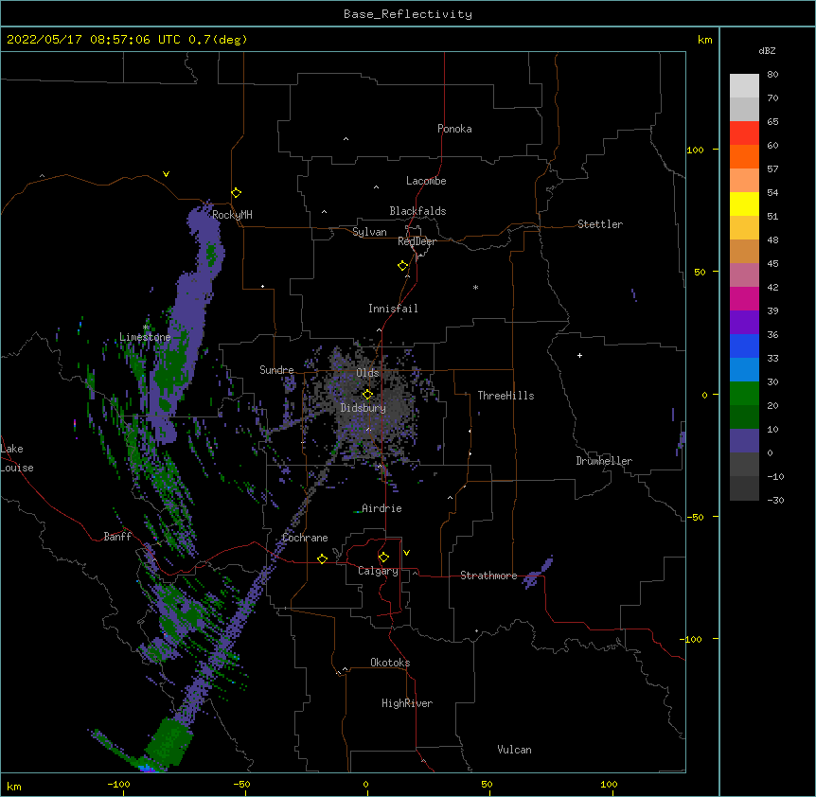Click the 0.7(deg) elevation angle text
The image size is (816, 797).
point(218,40)
